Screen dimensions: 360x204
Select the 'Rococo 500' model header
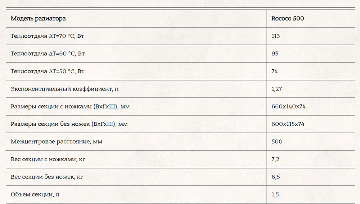point(288,19)
